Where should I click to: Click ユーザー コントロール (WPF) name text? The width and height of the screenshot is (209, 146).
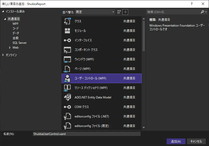[90, 78]
